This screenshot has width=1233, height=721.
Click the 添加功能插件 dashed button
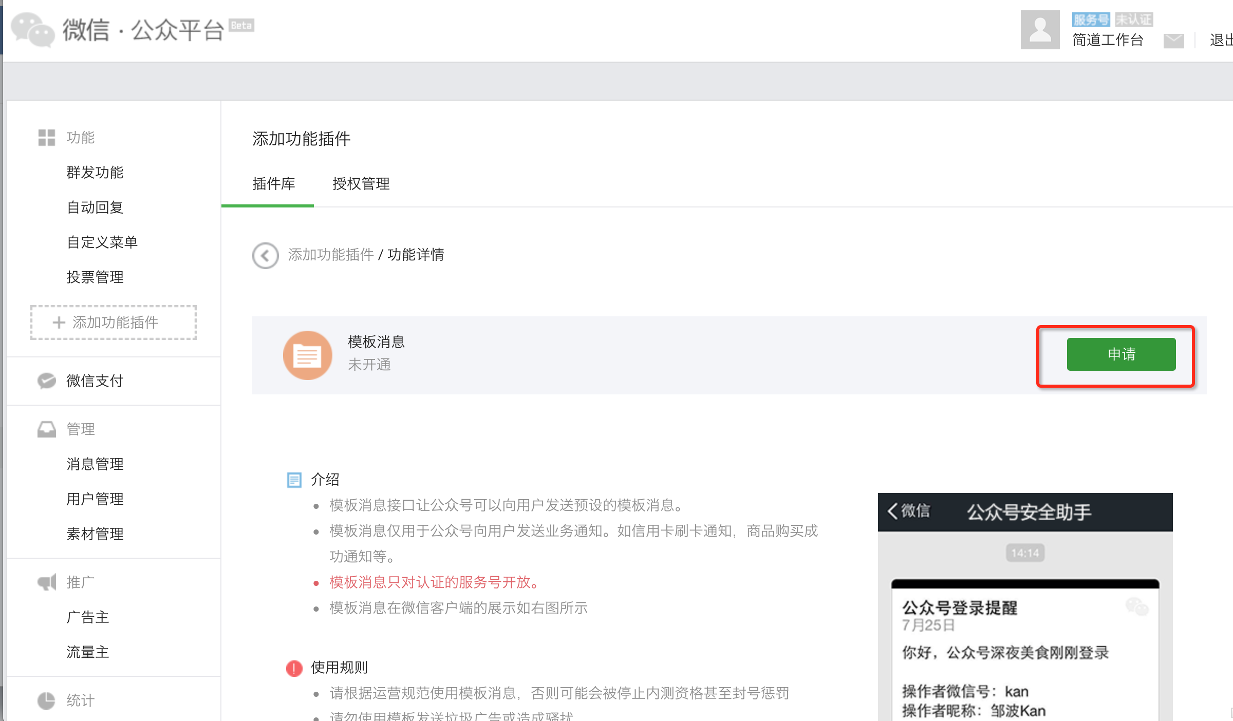[x=114, y=322]
